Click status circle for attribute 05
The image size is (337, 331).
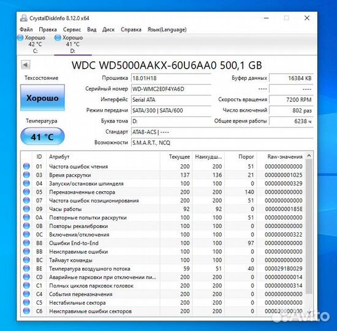coord(26,192)
